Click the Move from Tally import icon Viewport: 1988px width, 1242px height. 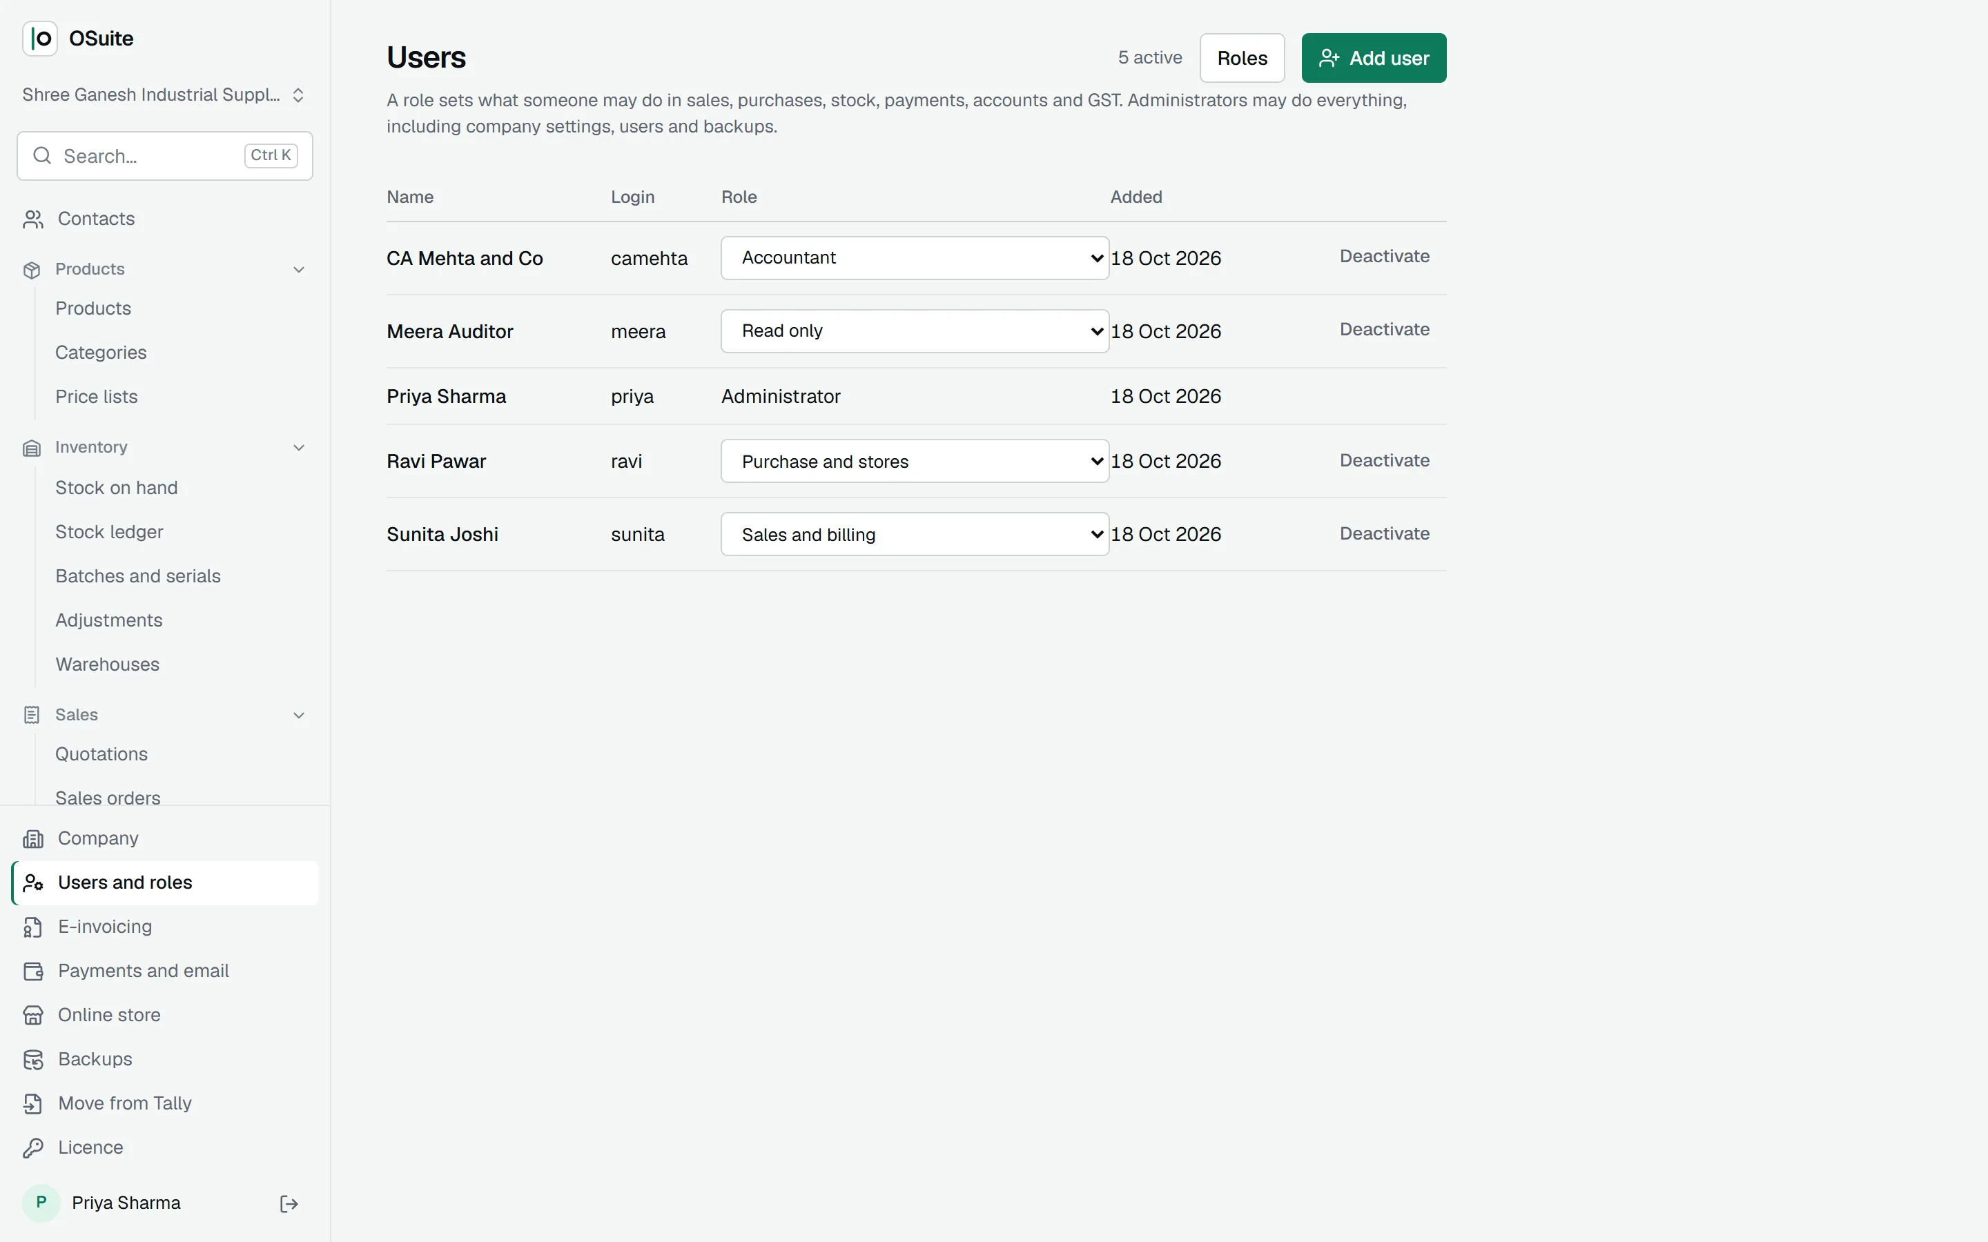click(33, 1104)
